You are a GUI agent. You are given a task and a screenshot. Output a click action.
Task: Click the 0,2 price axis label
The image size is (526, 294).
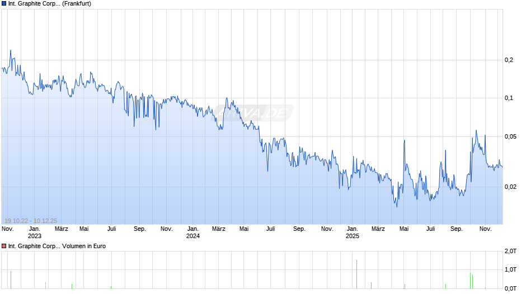tap(509, 60)
